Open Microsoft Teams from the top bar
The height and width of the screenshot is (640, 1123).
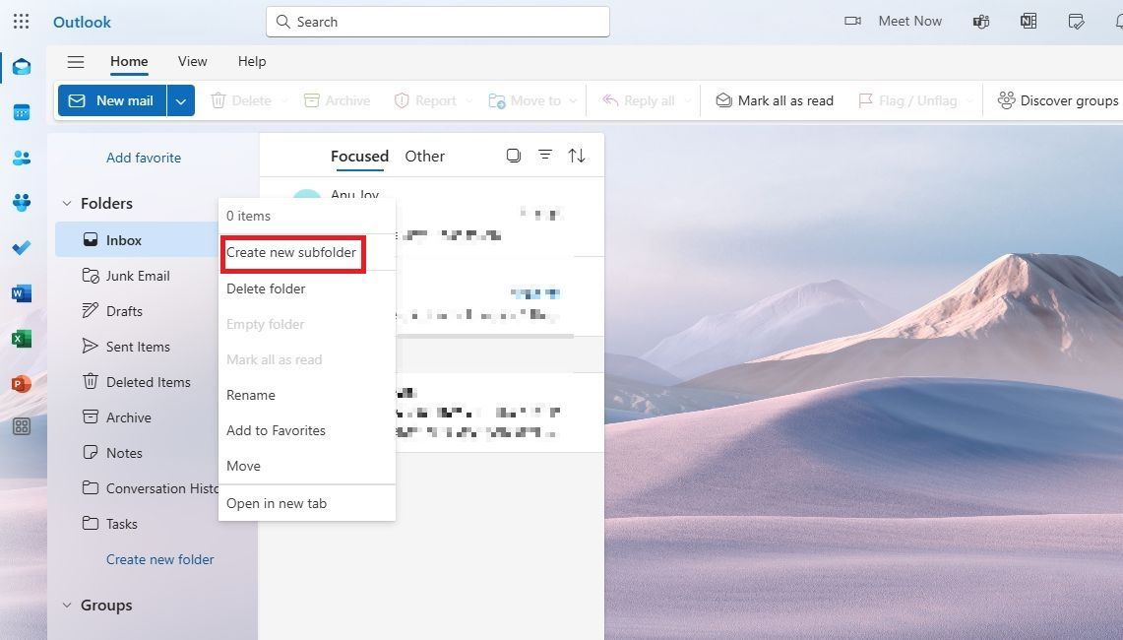[980, 21]
